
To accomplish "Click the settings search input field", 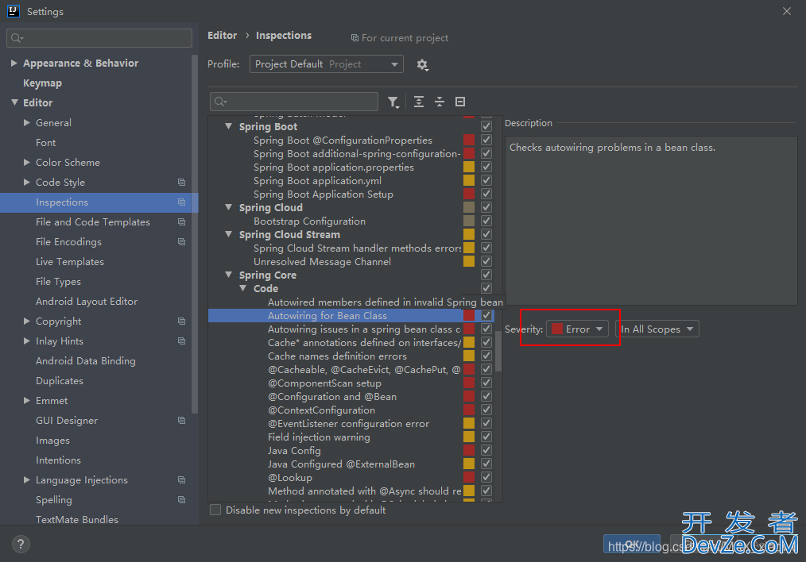I will point(99,38).
